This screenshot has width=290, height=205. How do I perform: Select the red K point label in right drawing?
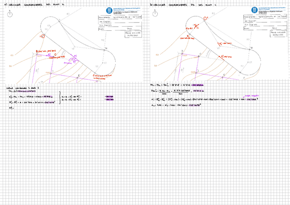[x=188, y=36]
